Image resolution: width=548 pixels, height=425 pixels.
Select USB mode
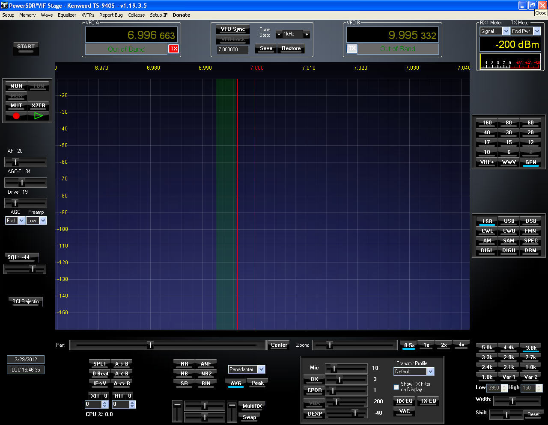point(509,221)
